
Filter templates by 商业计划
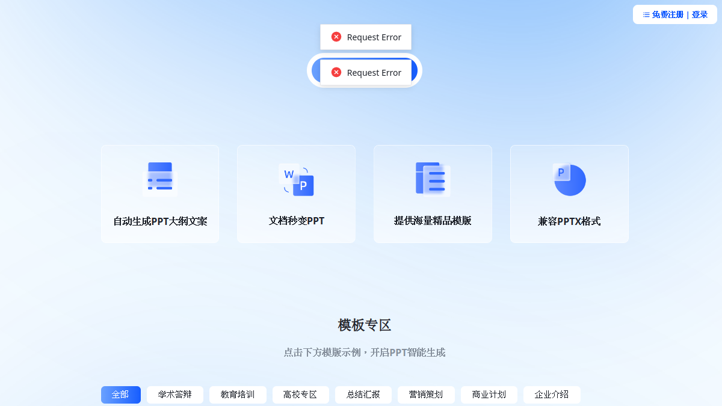489,395
